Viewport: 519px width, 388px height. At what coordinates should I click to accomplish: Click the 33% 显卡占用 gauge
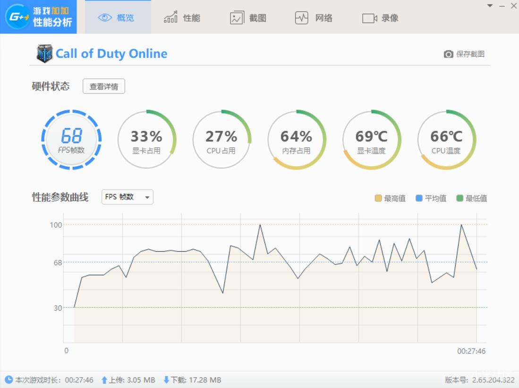tap(146, 140)
